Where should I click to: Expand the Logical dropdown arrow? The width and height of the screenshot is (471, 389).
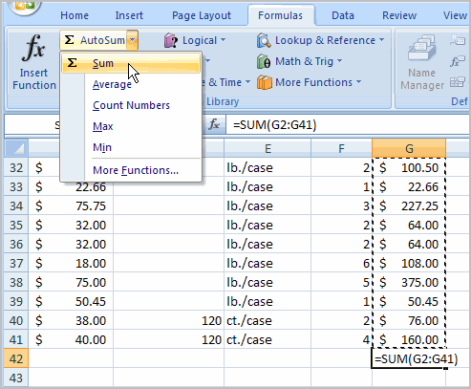tap(223, 40)
